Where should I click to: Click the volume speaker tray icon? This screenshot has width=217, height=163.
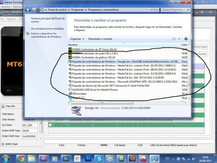[x=193, y=159]
